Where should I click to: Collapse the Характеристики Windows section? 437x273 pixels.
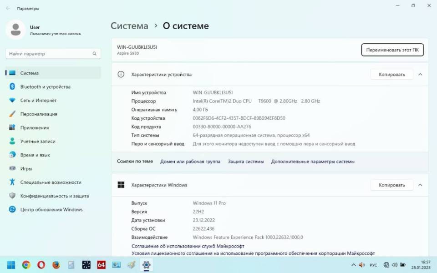(x=420, y=185)
